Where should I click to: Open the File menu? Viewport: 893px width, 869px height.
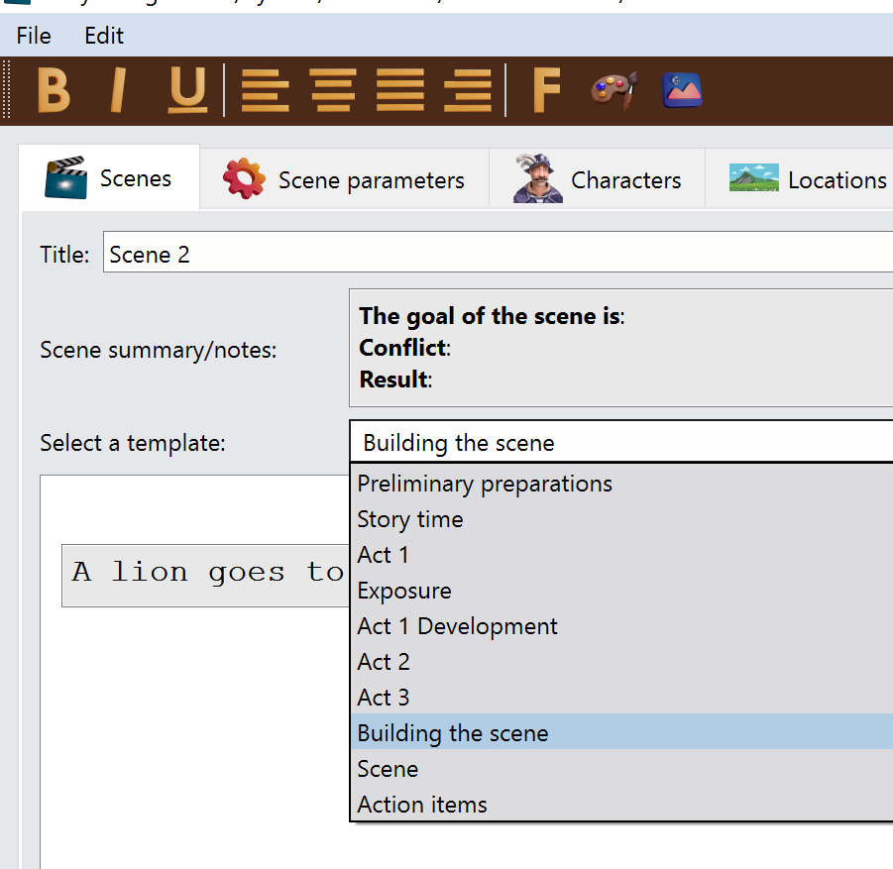point(34,36)
